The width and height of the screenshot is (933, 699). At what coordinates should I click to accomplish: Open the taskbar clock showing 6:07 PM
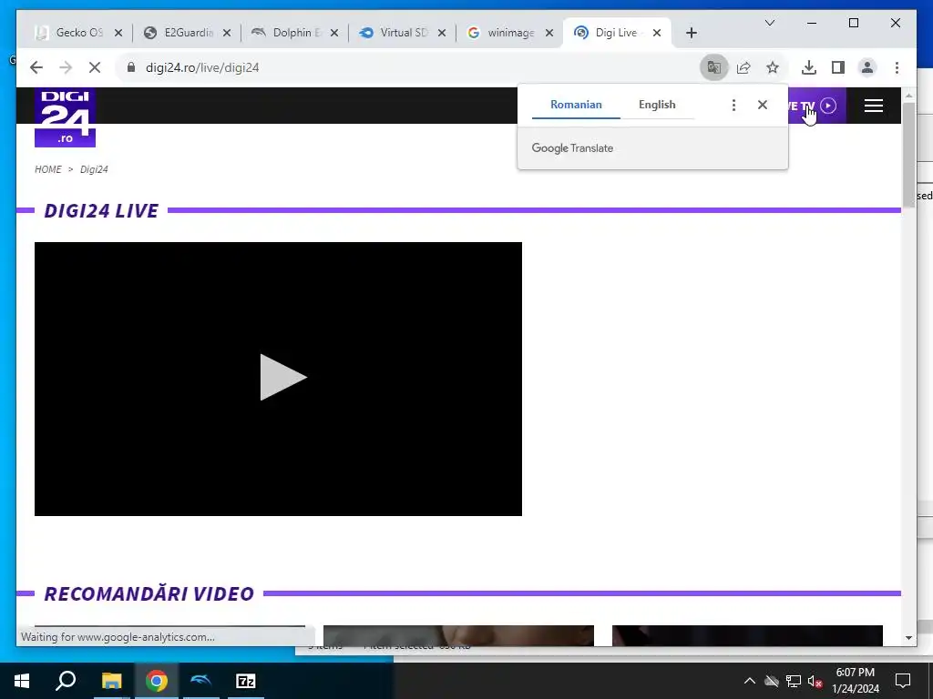point(855,681)
